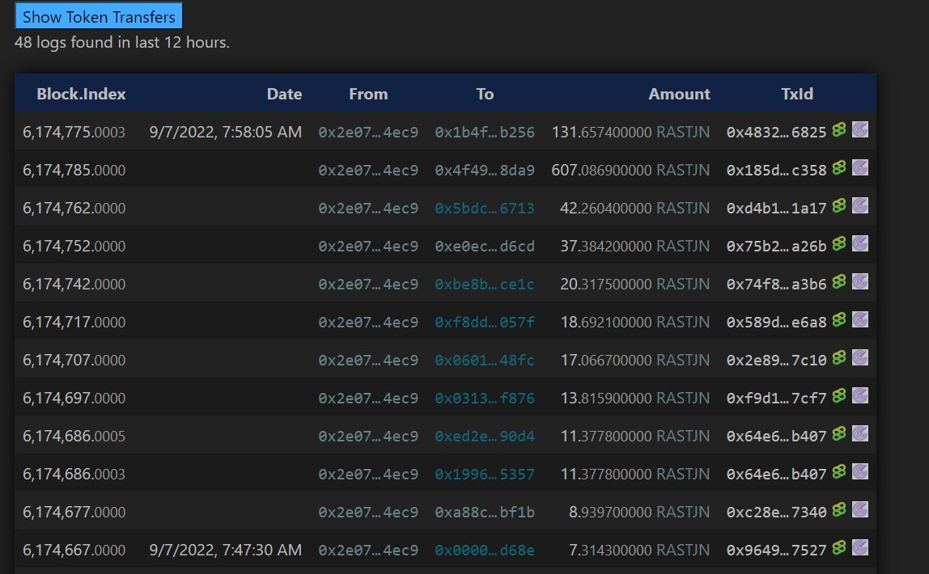Open green chain-link icon beside 0x74f8…a3b6
Viewport: 929px width, 574px height.
pos(839,281)
